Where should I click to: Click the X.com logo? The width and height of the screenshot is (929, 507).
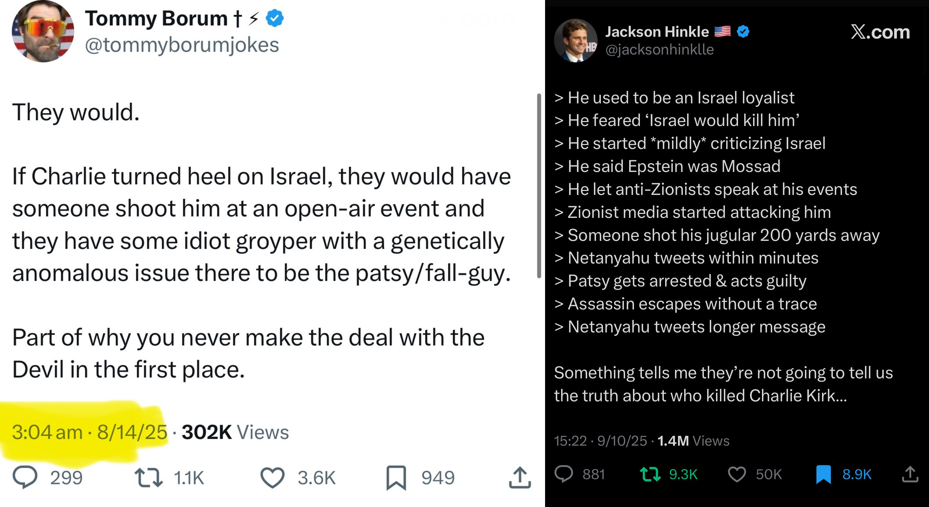pyautogui.click(x=880, y=32)
